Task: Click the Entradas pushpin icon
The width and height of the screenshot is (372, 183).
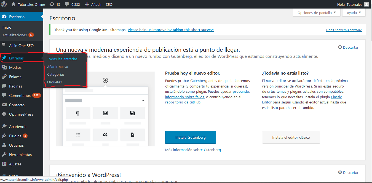Action: 4,58
